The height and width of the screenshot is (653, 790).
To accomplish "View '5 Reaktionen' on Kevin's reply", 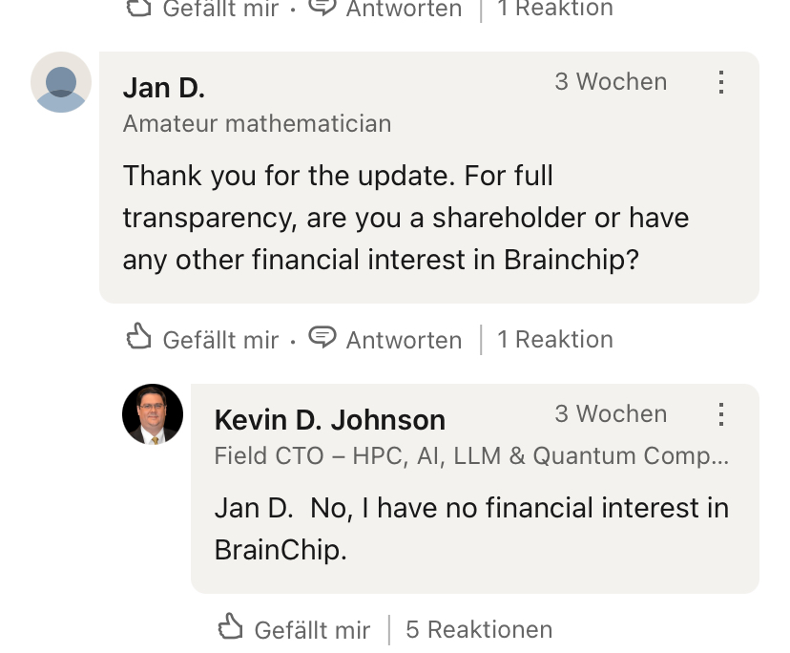I will pos(479,629).
